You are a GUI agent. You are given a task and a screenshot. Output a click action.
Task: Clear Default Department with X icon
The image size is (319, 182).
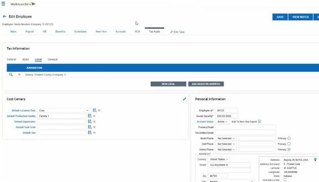tap(94, 121)
